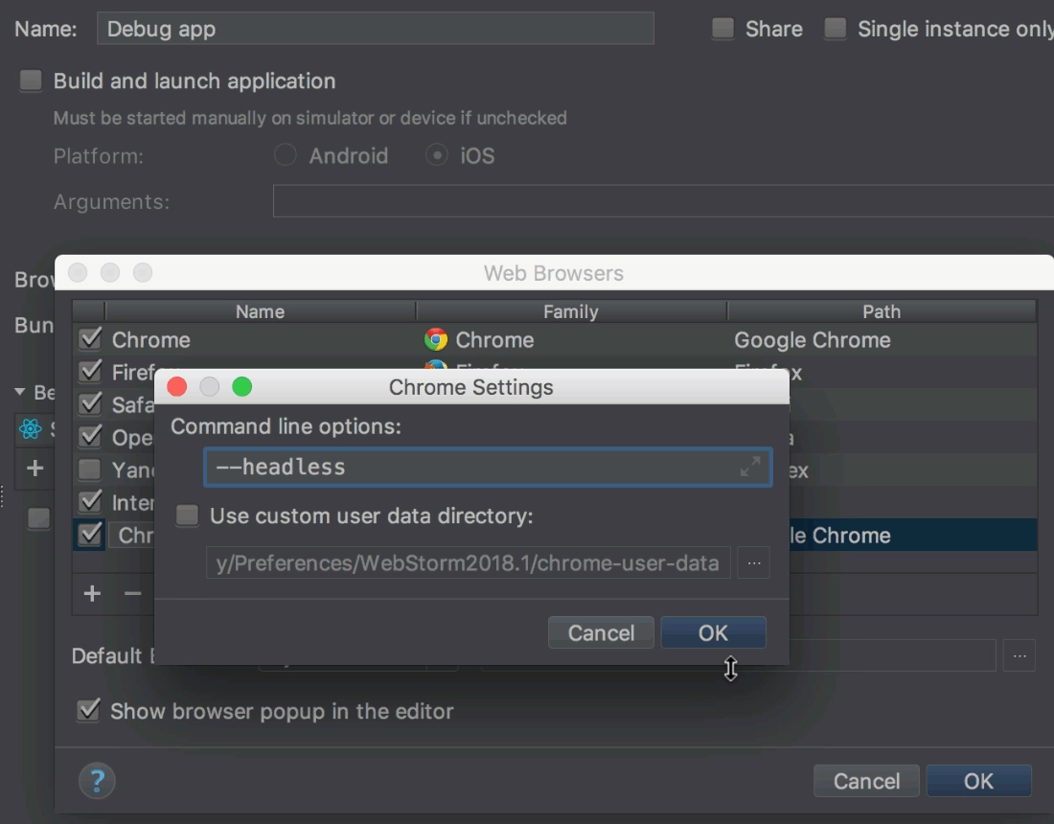Select the iOS platform radio button
The width and height of the screenshot is (1054, 824).
pos(437,155)
